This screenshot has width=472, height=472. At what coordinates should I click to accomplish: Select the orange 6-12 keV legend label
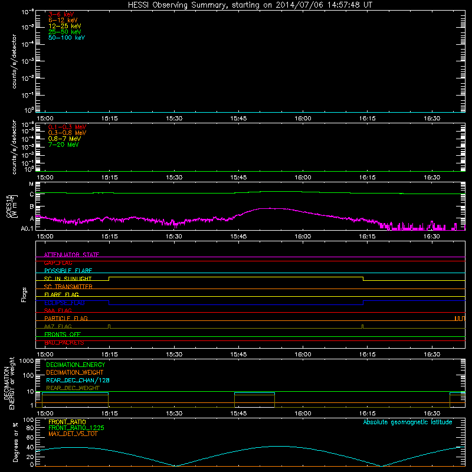(63, 20)
